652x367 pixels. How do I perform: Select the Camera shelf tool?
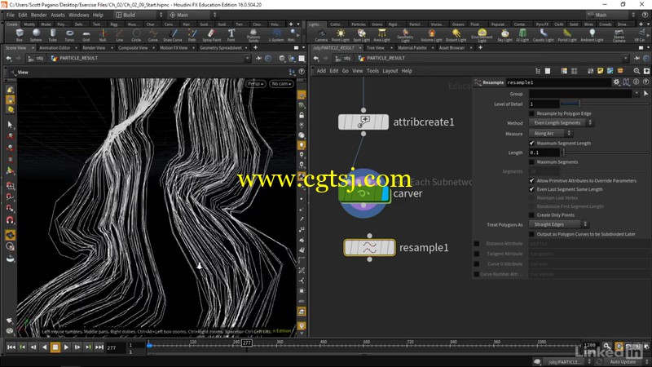pyautogui.click(x=321, y=35)
